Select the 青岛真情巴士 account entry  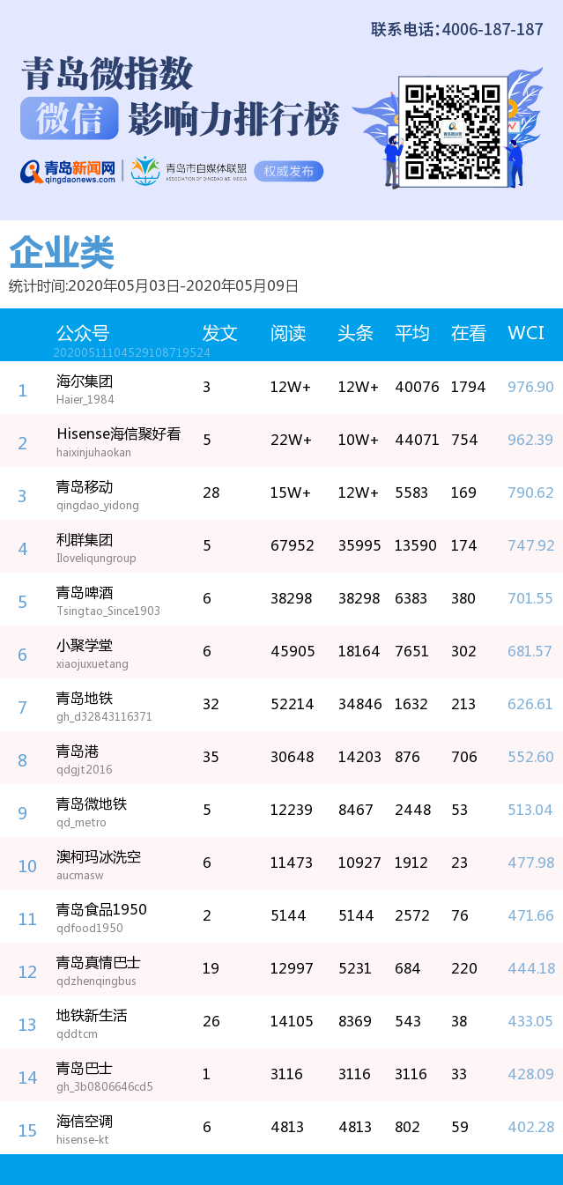coord(99,963)
